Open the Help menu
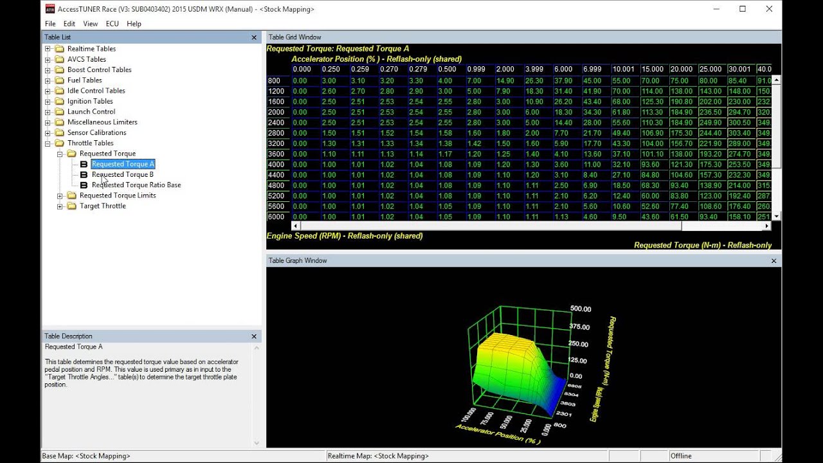The image size is (823, 463). 134,24
